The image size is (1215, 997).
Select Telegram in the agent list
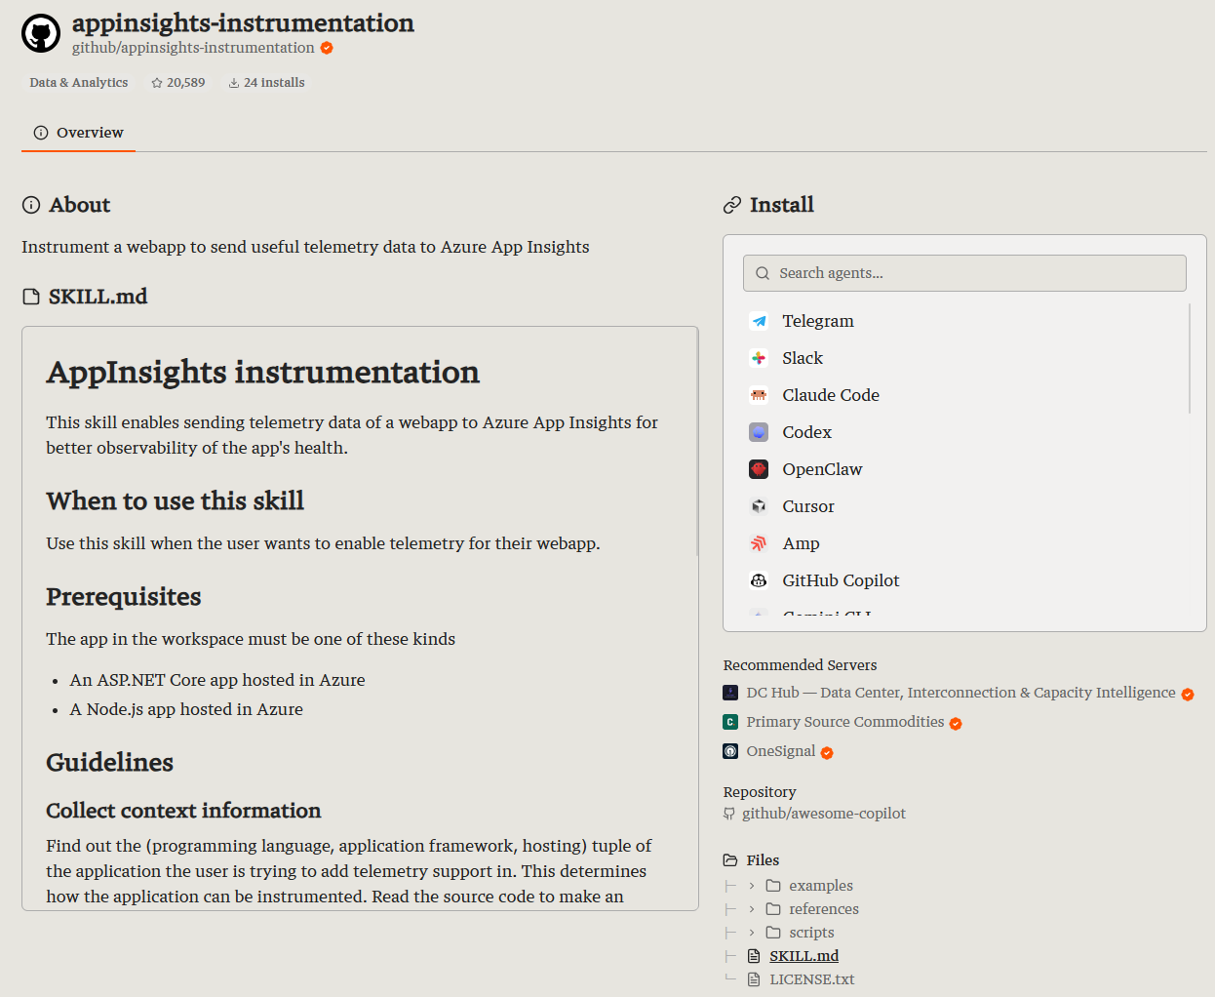(964, 321)
